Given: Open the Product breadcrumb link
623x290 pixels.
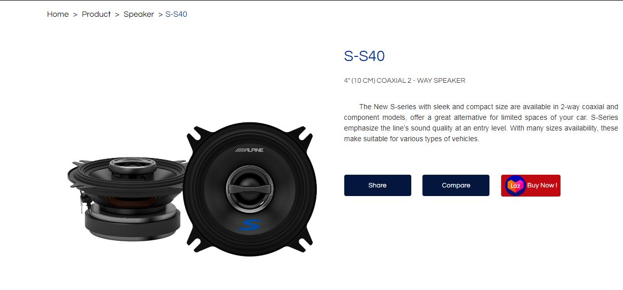Looking at the screenshot, I should [x=96, y=14].
